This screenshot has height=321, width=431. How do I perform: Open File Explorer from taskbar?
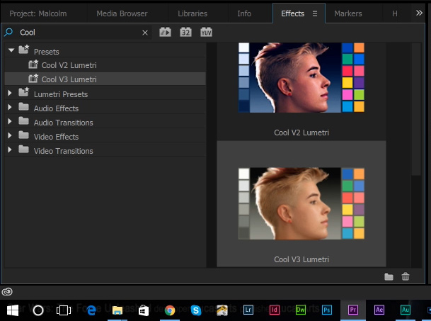pyautogui.click(x=117, y=310)
